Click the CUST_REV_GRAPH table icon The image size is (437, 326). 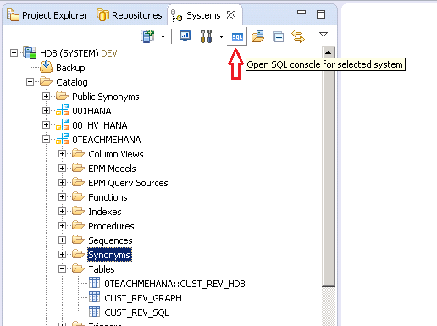(x=94, y=296)
